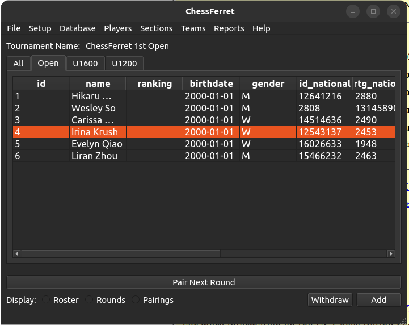Switch to the All tab
The height and width of the screenshot is (325, 409).
click(19, 64)
